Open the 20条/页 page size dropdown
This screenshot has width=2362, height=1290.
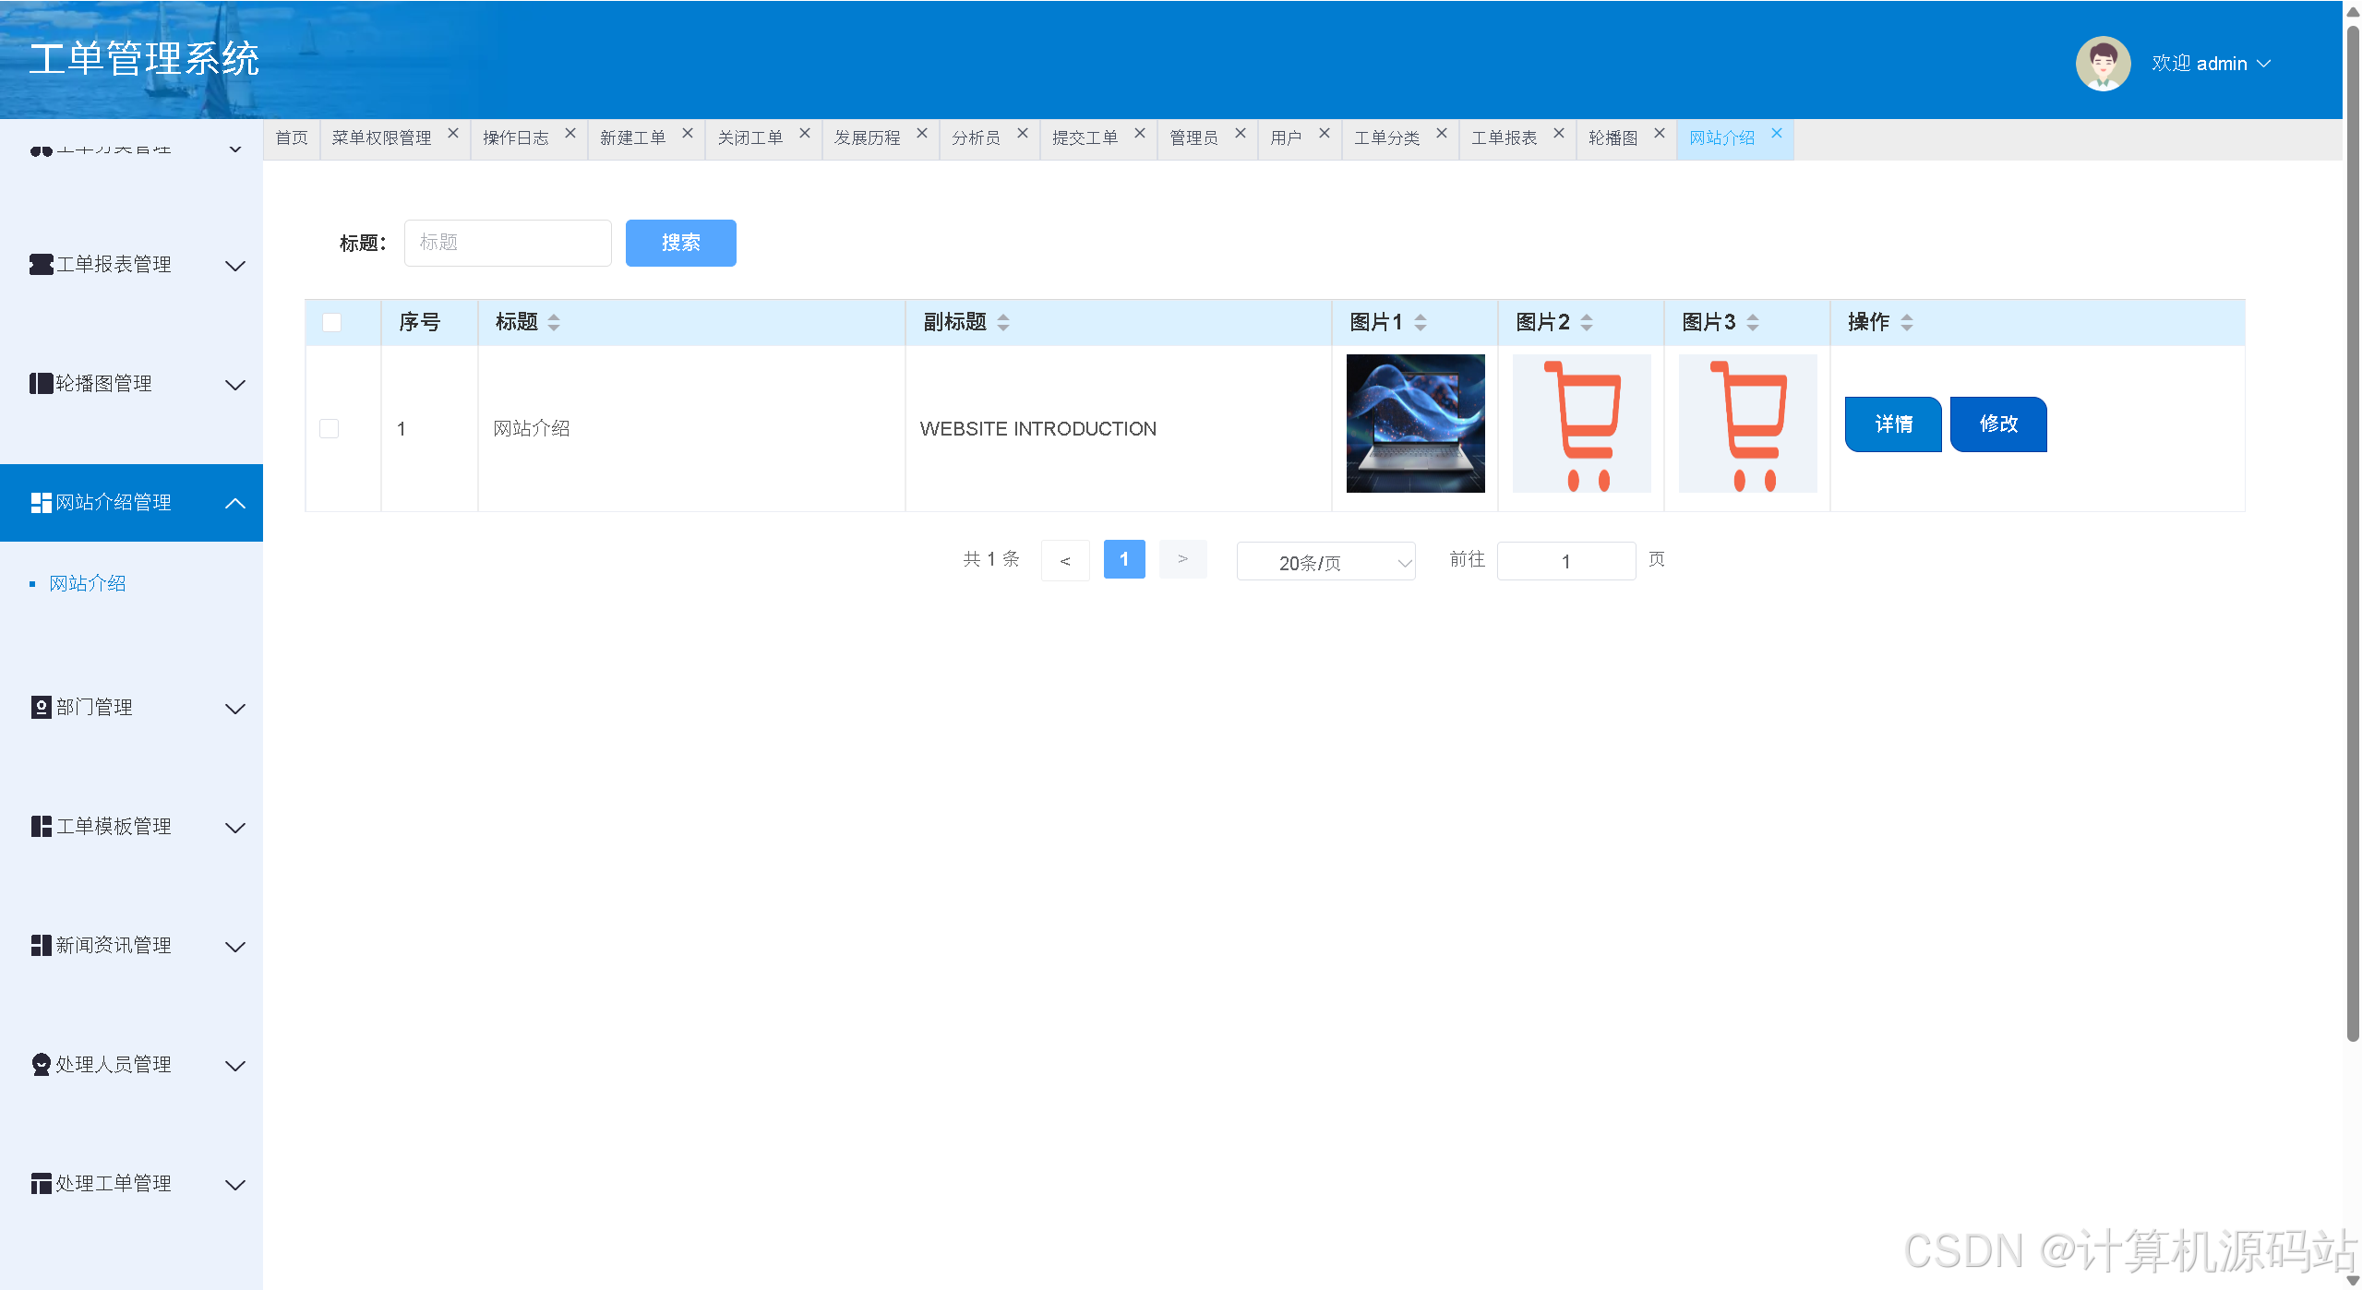pyautogui.click(x=1325, y=562)
